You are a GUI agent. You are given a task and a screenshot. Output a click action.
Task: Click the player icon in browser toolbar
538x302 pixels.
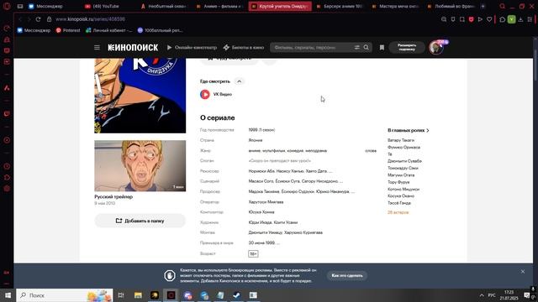(480, 19)
